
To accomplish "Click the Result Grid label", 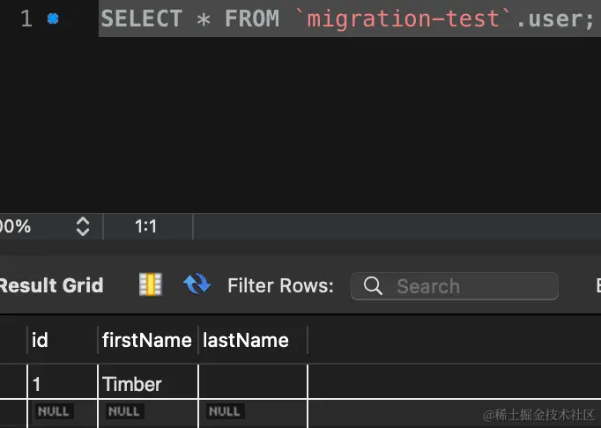I will click(x=51, y=285).
